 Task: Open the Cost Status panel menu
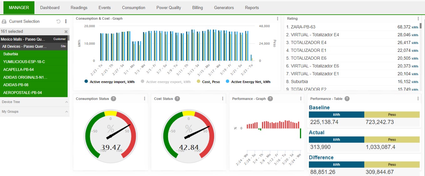(x=223, y=99)
